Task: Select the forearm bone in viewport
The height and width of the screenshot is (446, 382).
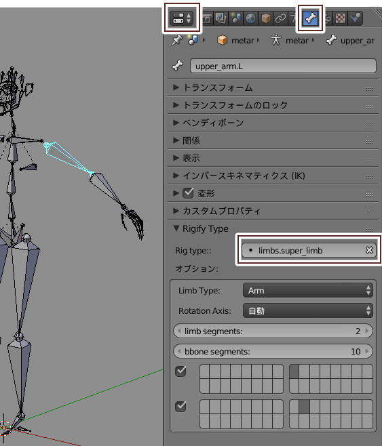Action: point(106,188)
